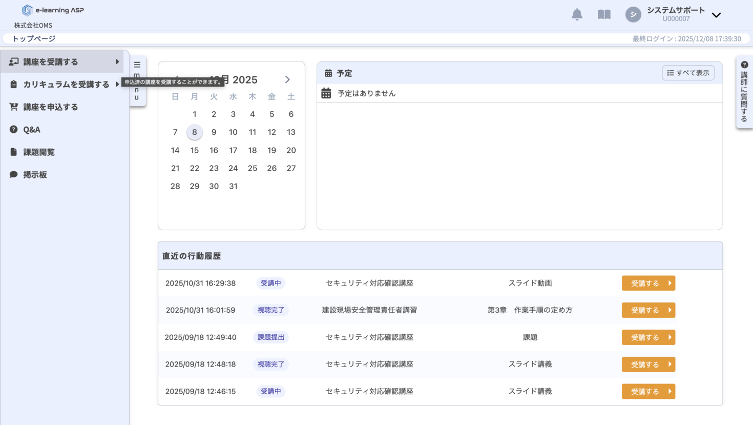Select 講座を申込する cart menu item
The height and width of the screenshot is (425, 753).
point(50,107)
